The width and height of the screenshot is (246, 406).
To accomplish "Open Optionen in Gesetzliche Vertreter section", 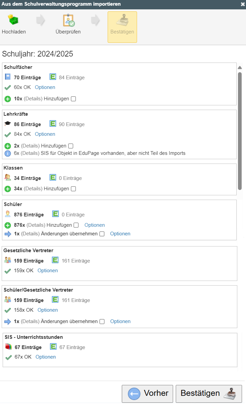I will pos(47,271).
